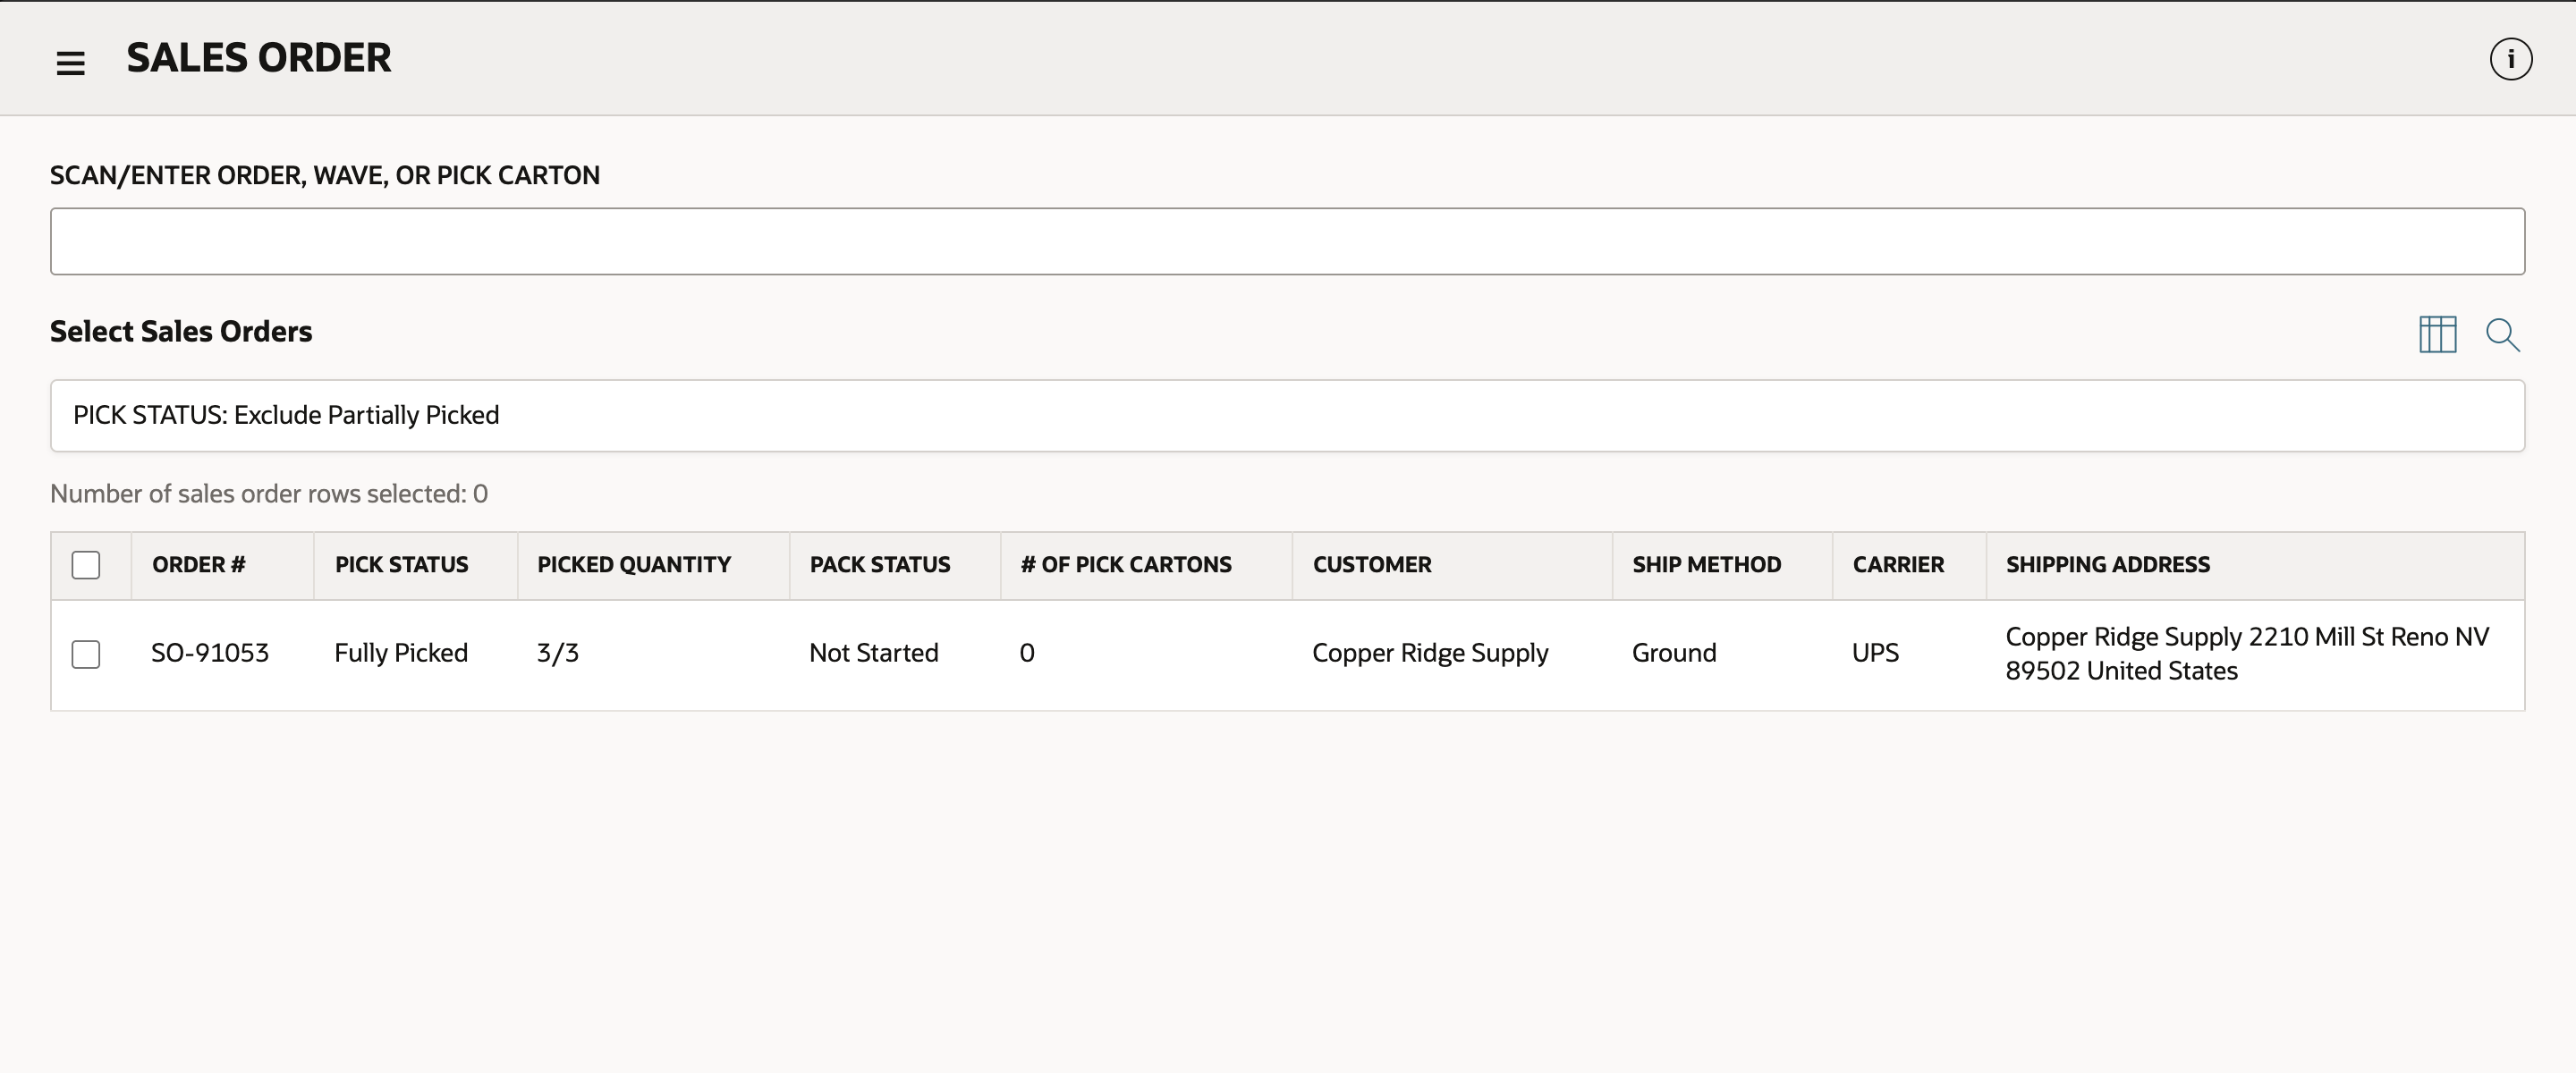2576x1073 pixels.
Task: Select the checkbox for order SO-91053
Action: coord(86,654)
